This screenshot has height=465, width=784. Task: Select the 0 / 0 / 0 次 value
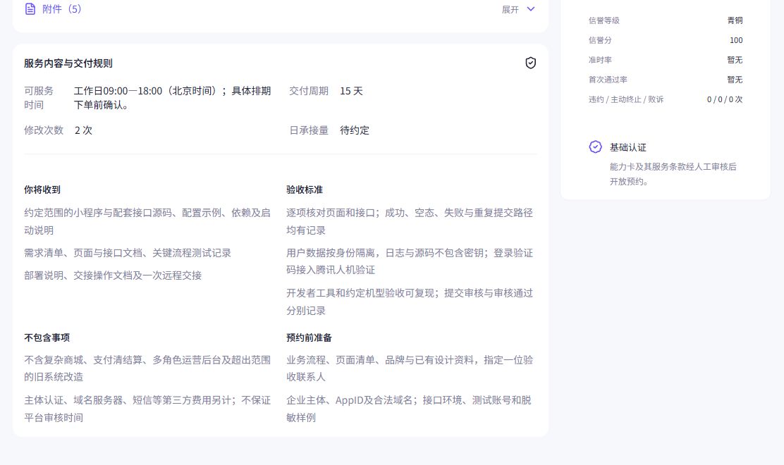click(x=725, y=99)
